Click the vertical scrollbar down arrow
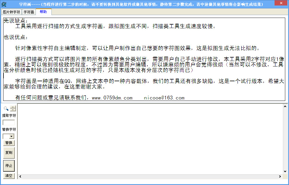The width and height of the screenshot is (289, 185). tap(285, 171)
